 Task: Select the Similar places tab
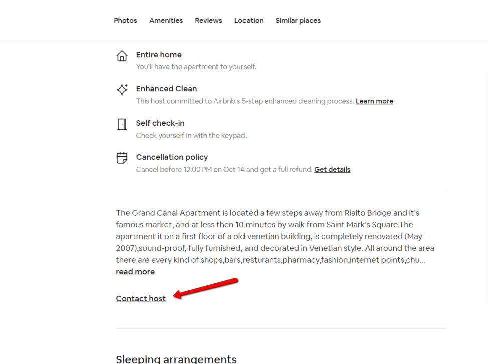[x=298, y=21]
